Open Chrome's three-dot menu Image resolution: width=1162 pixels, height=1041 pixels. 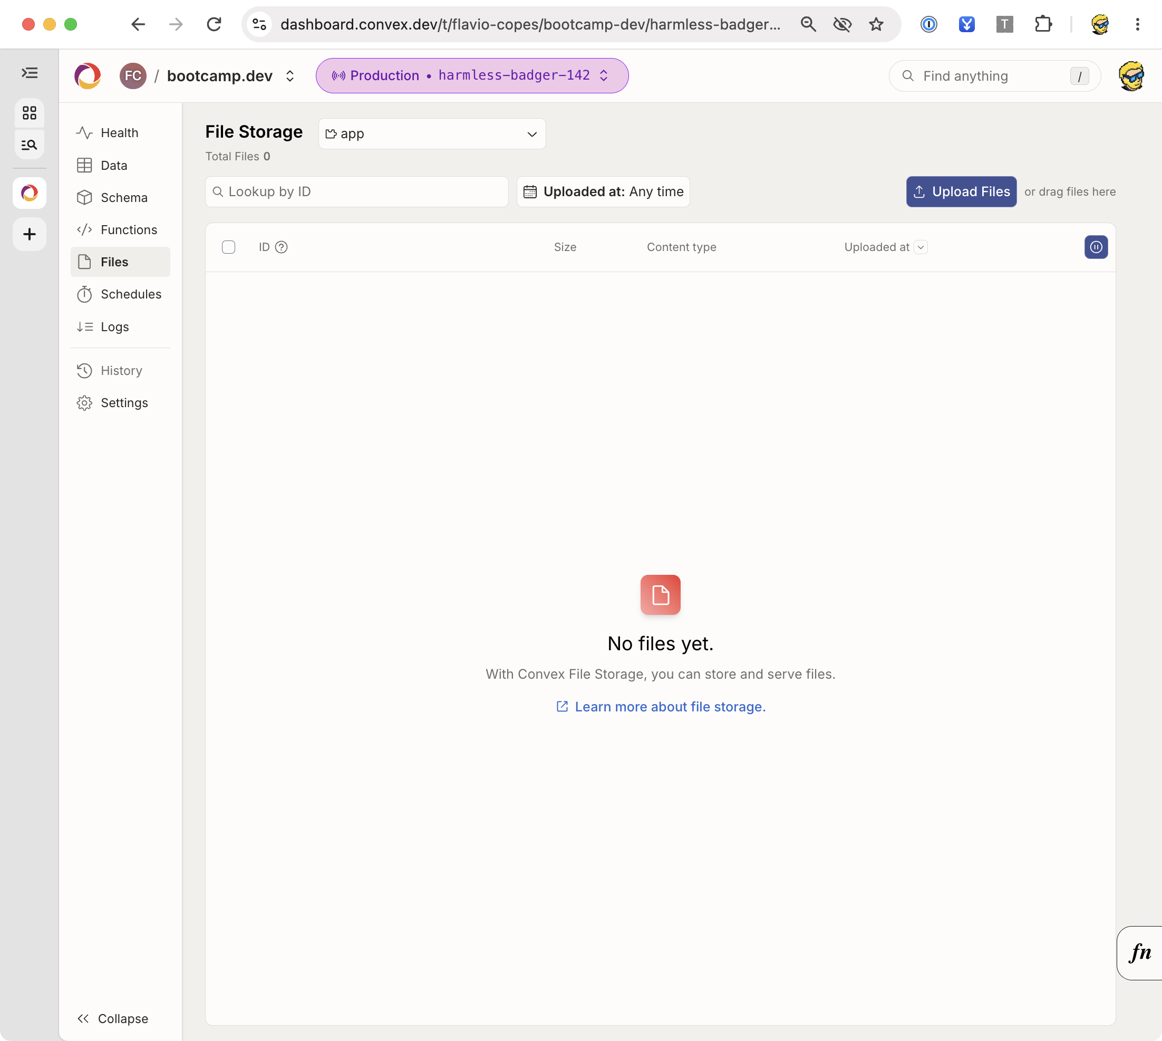pos(1137,24)
